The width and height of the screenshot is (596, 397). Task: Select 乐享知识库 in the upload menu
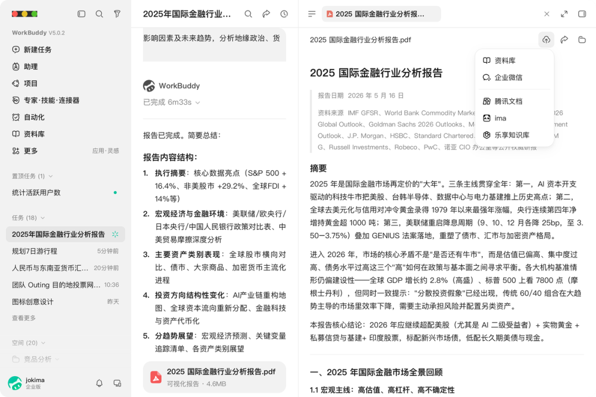pyautogui.click(x=514, y=135)
